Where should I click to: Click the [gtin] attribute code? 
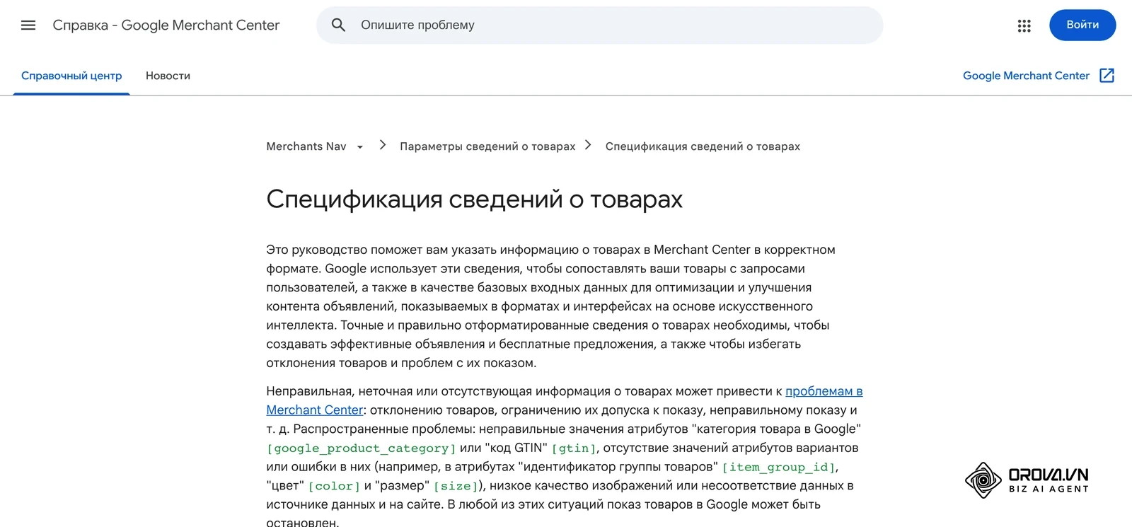[574, 448]
